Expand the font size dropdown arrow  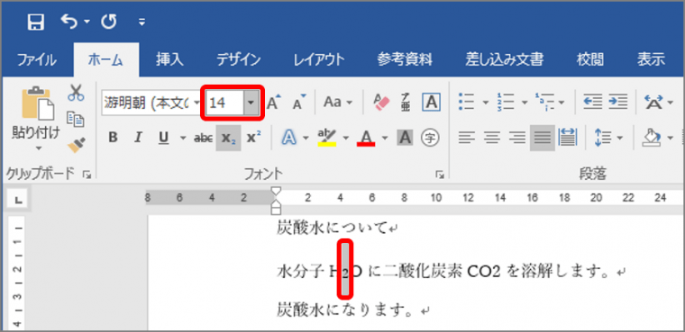(x=251, y=103)
